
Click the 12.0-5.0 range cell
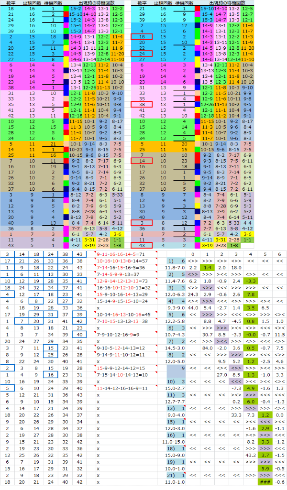tap(176, 361)
